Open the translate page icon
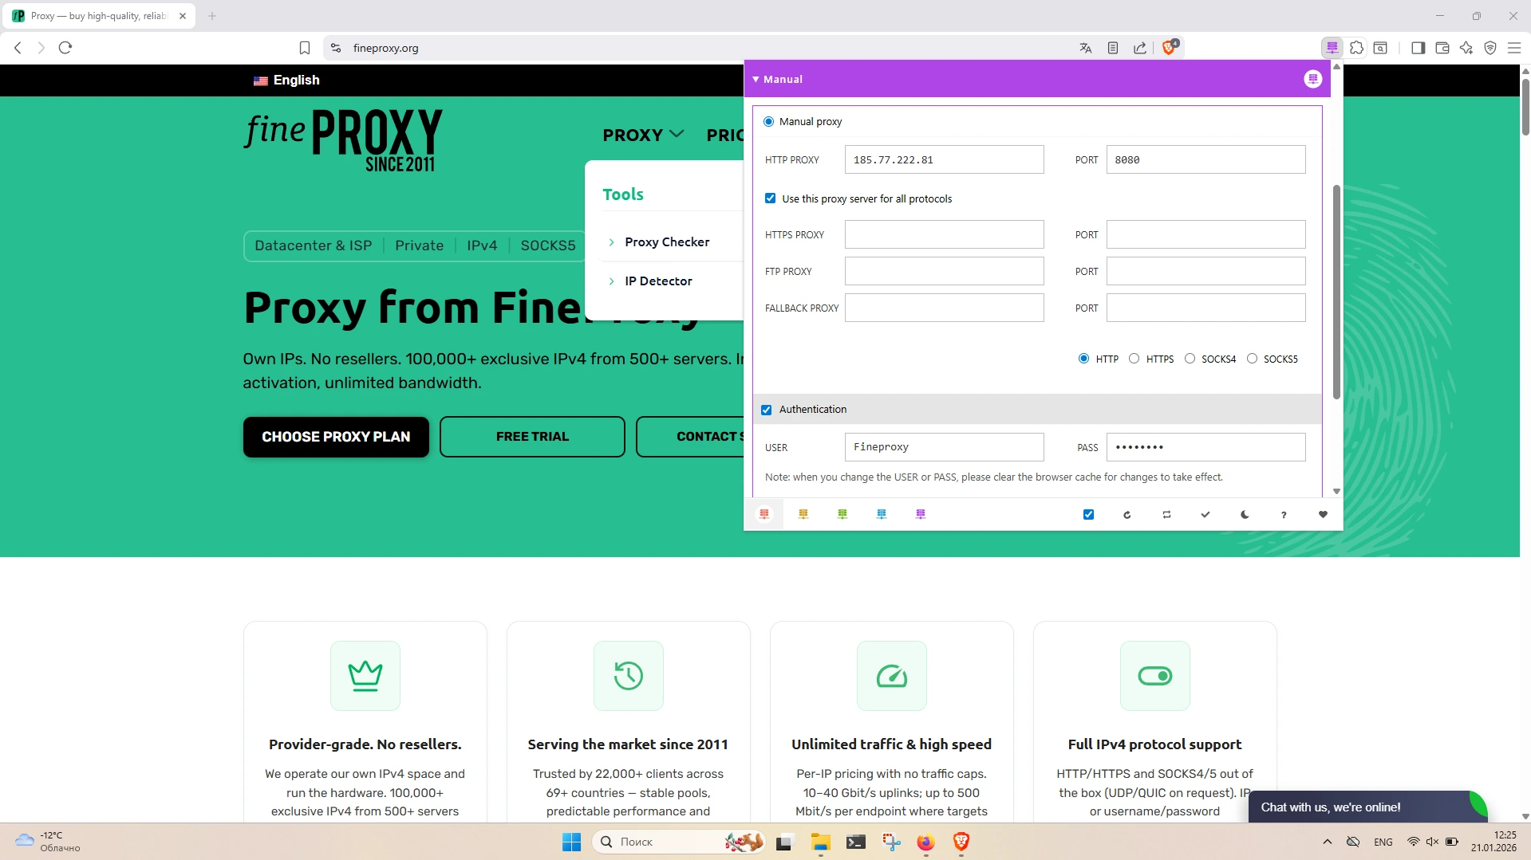 point(1086,48)
